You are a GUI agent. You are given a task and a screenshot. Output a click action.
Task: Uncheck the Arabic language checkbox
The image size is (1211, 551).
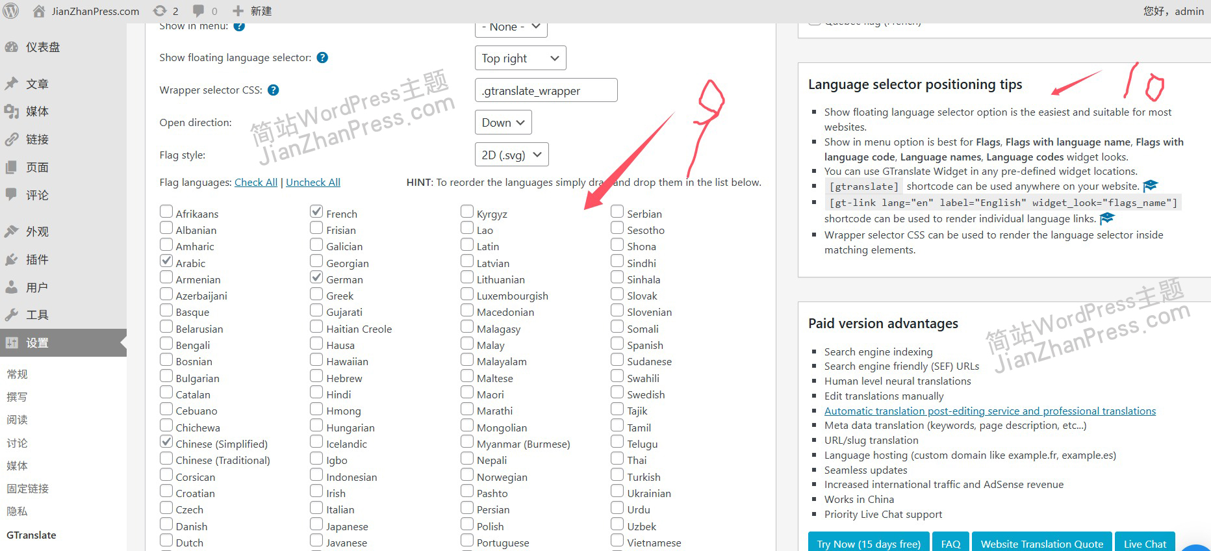pos(166,261)
